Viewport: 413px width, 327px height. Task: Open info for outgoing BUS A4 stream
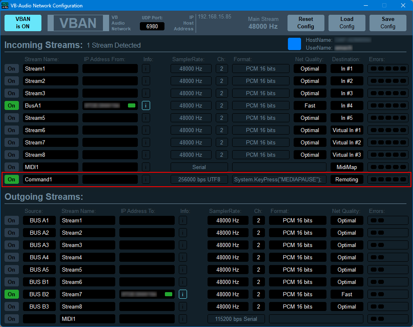click(183, 257)
